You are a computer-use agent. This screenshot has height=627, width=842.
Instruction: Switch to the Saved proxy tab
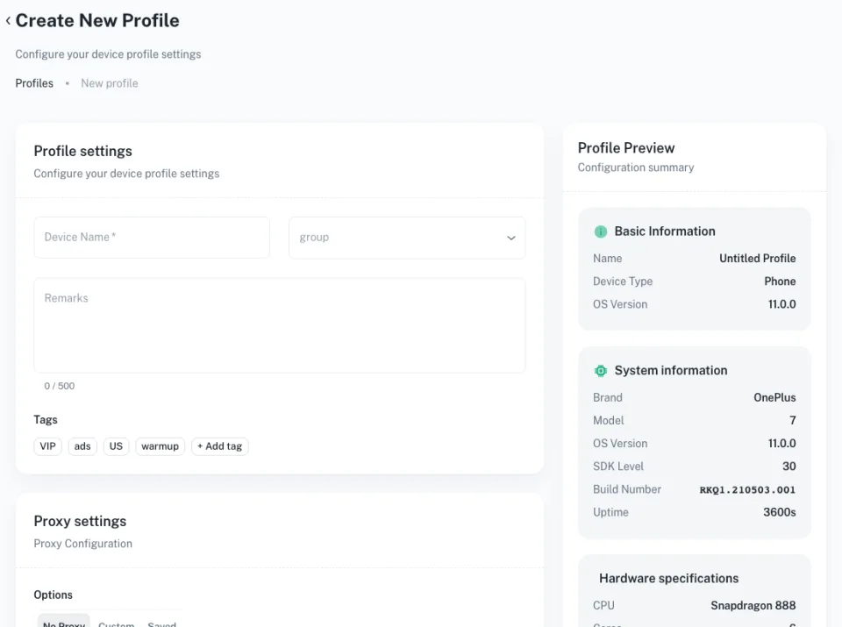[161, 623]
